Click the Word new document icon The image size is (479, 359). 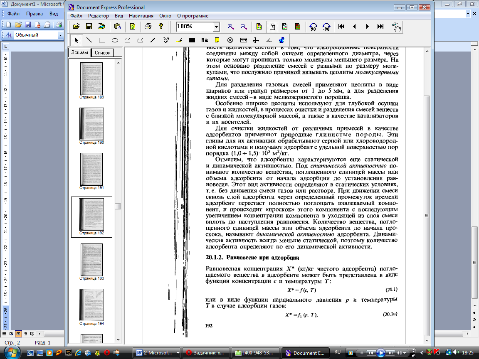click(x=9, y=25)
